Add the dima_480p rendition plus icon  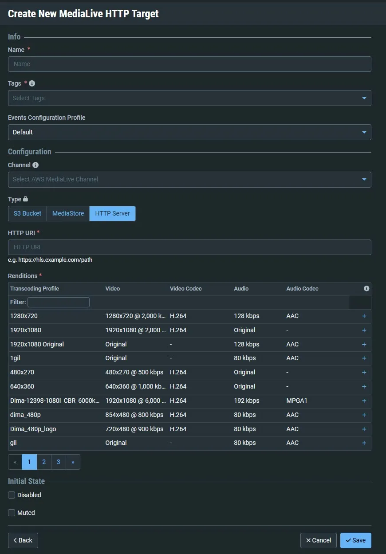click(364, 415)
